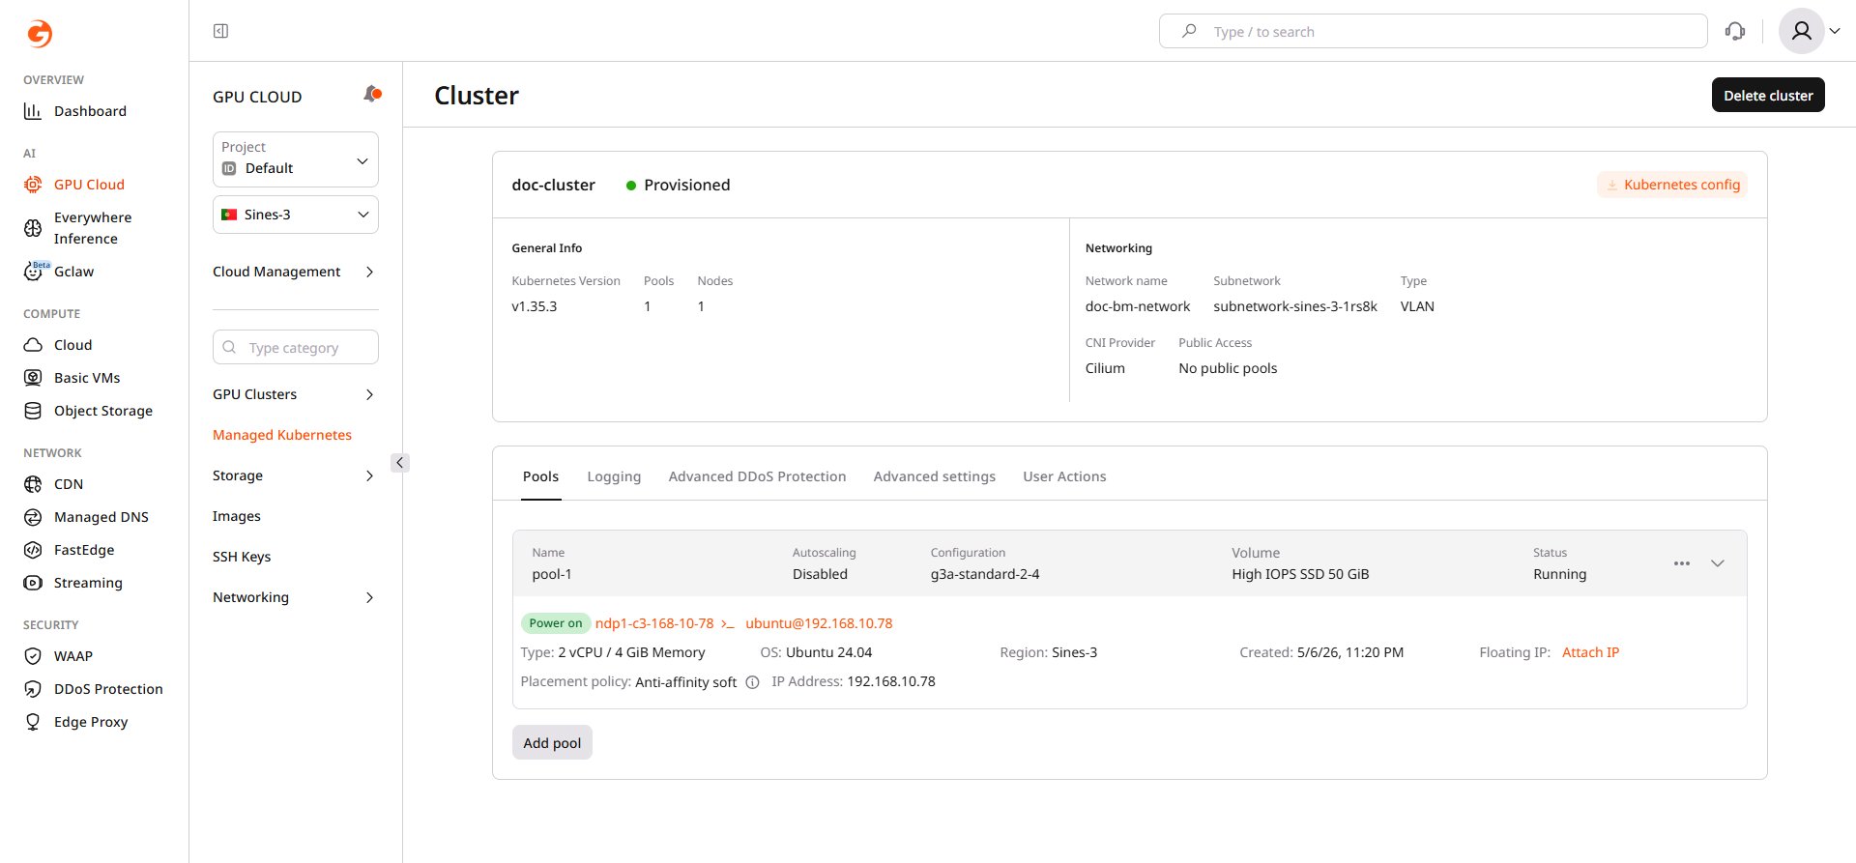Screen dimensions: 1856x863
Task: Open the Sines-3 region dropdown
Action: [x=295, y=215]
